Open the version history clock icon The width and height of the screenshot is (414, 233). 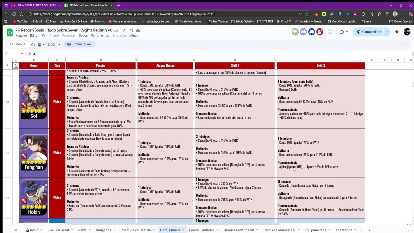click(x=330, y=32)
